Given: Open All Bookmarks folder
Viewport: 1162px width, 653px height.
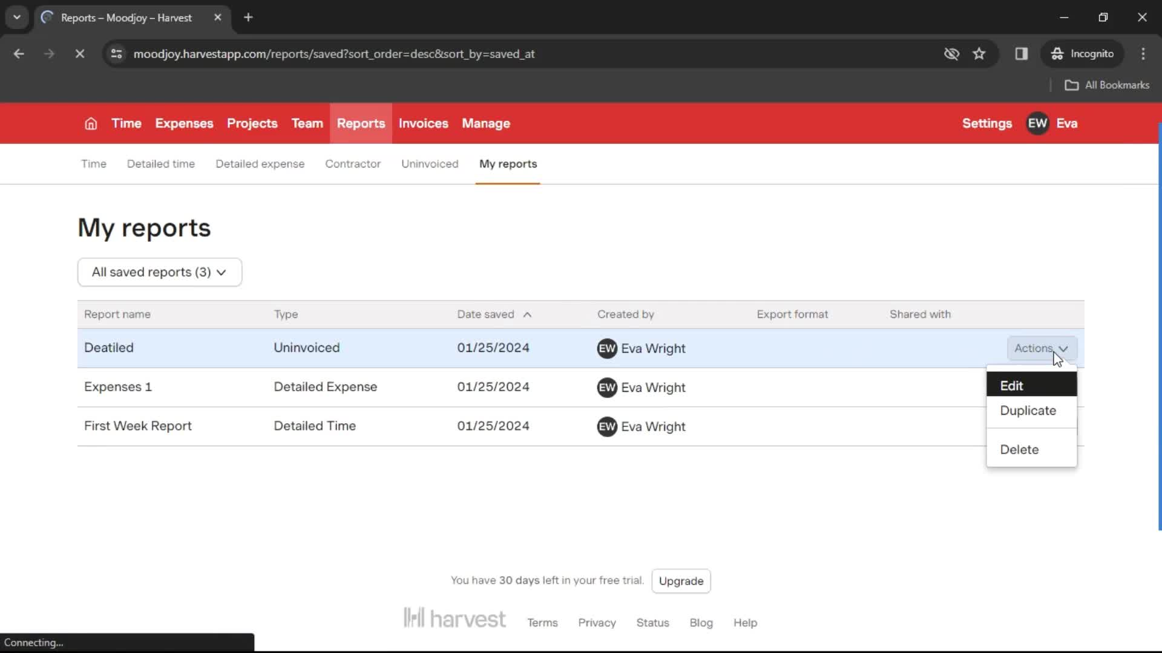Looking at the screenshot, I should pyautogui.click(x=1107, y=85).
